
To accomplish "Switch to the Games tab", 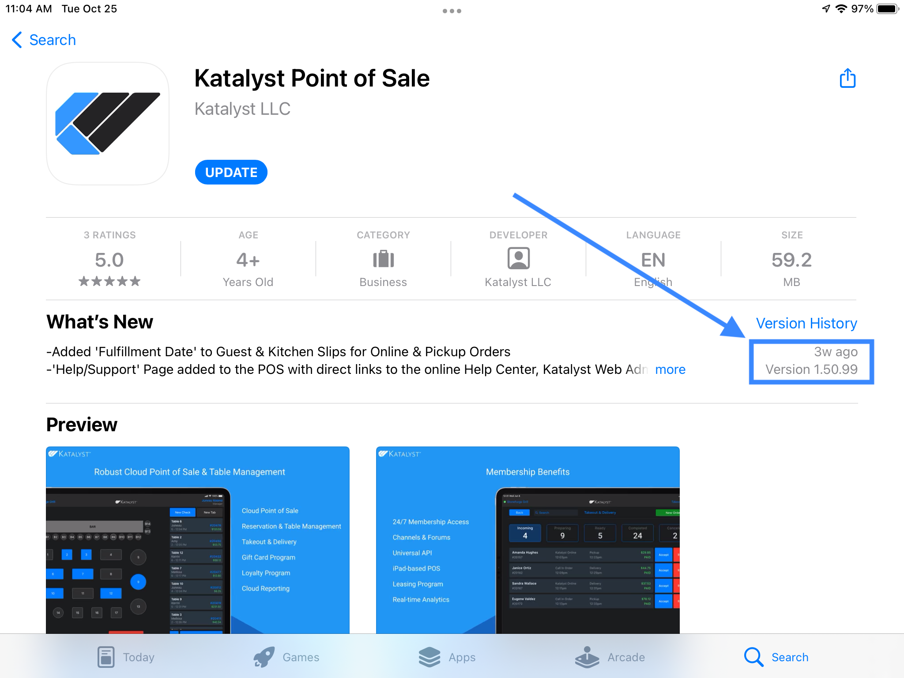I will pyautogui.click(x=286, y=657).
